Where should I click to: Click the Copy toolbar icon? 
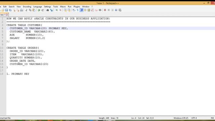30,10
